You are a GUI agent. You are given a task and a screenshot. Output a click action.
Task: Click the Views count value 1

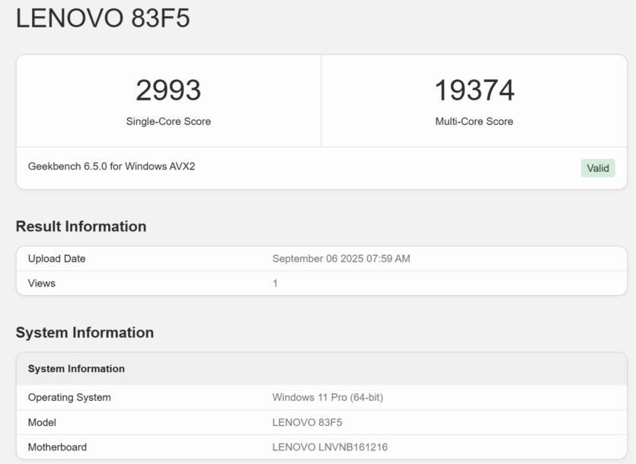(275, 283)
